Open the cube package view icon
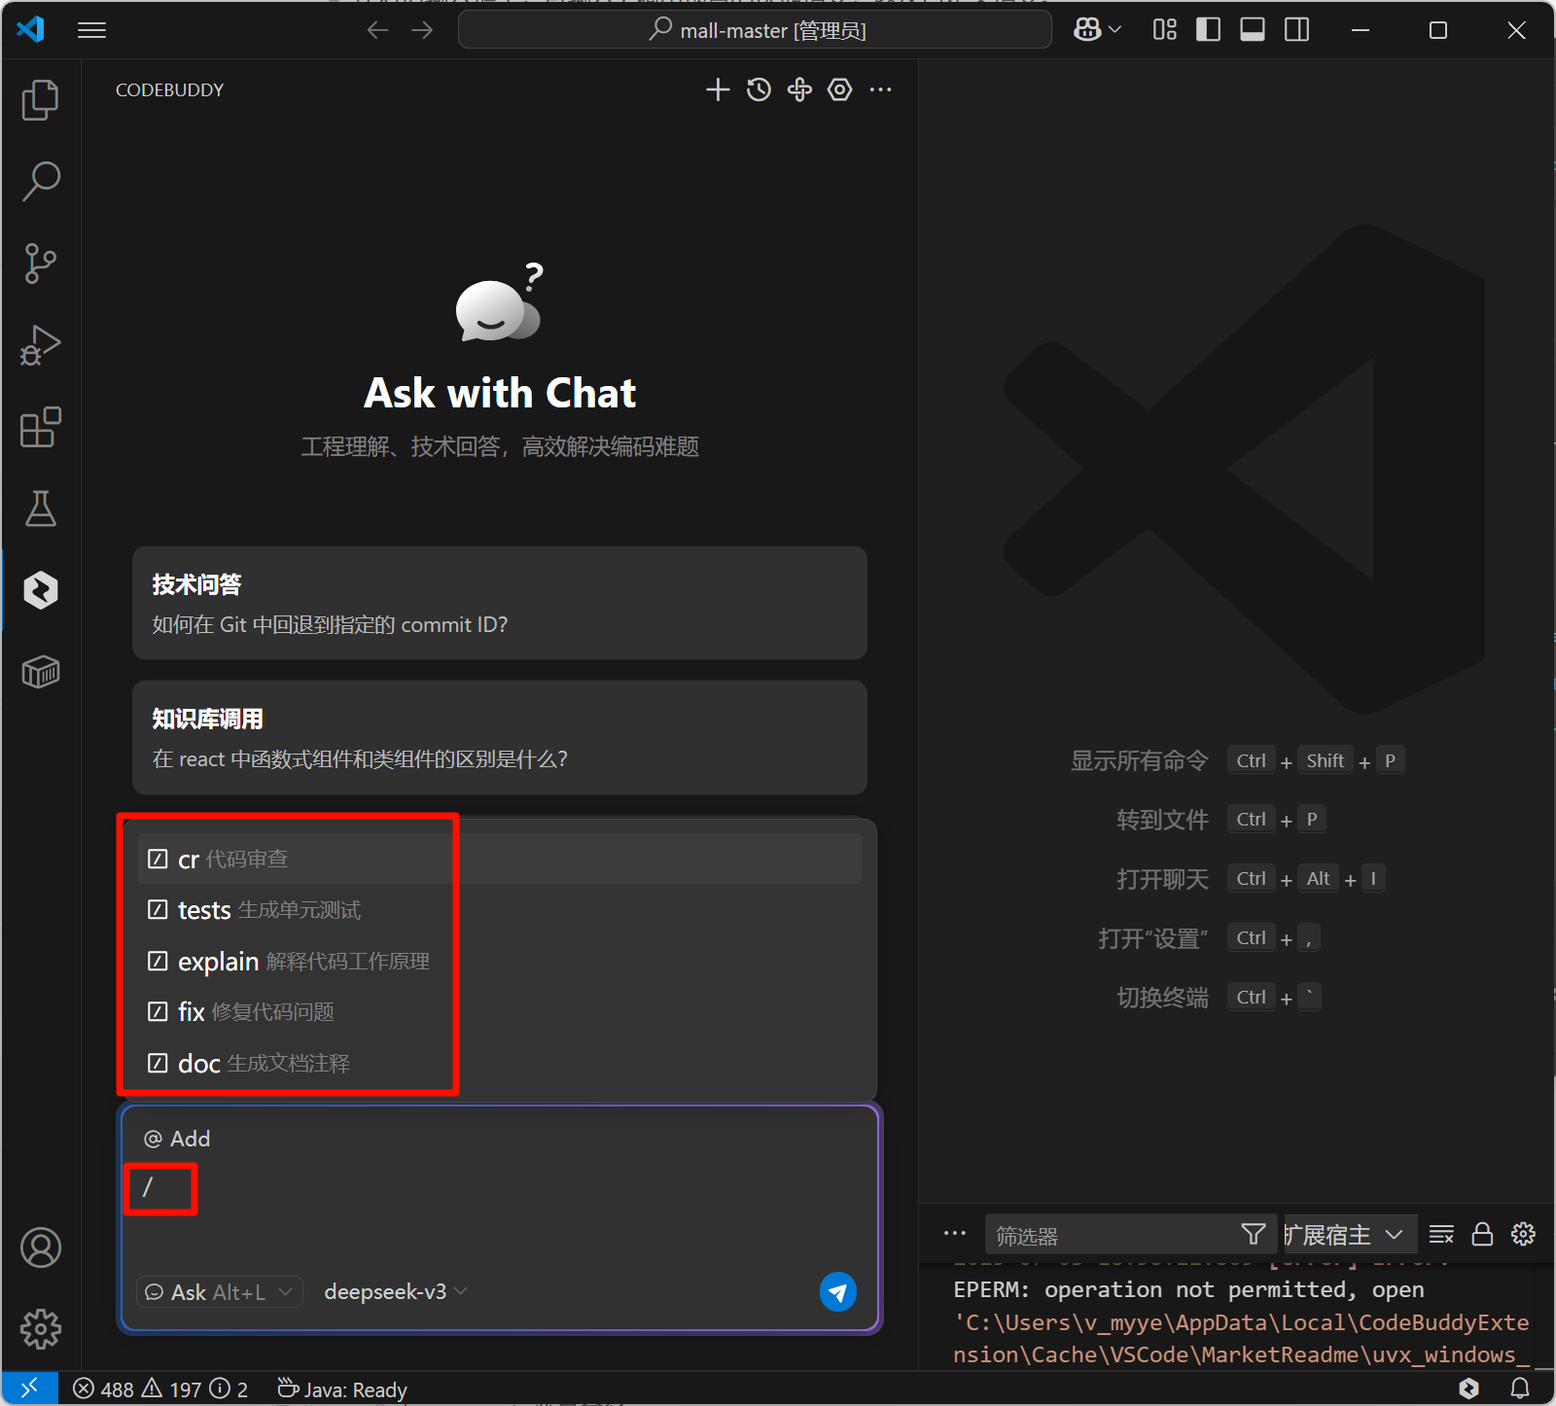This screenshot has width=1556, height=1406. (40, 672)
